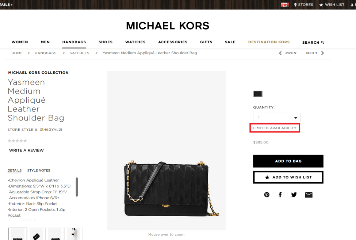Share product on Twitter
Image resolution: width=356 pixels, height=240 pixels.
tap(294, 195)
